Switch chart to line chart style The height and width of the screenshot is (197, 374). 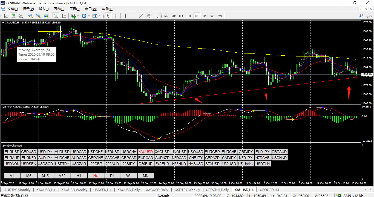[21, 16]
